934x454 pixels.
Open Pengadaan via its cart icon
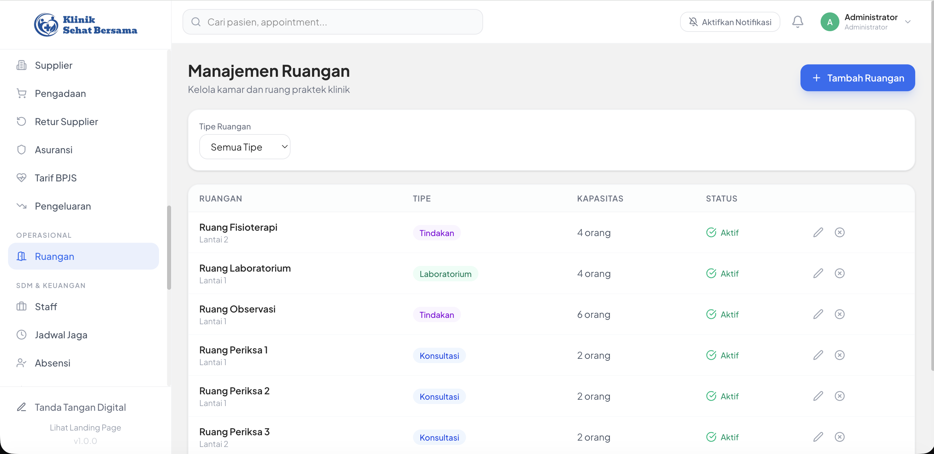pos(21,93)
